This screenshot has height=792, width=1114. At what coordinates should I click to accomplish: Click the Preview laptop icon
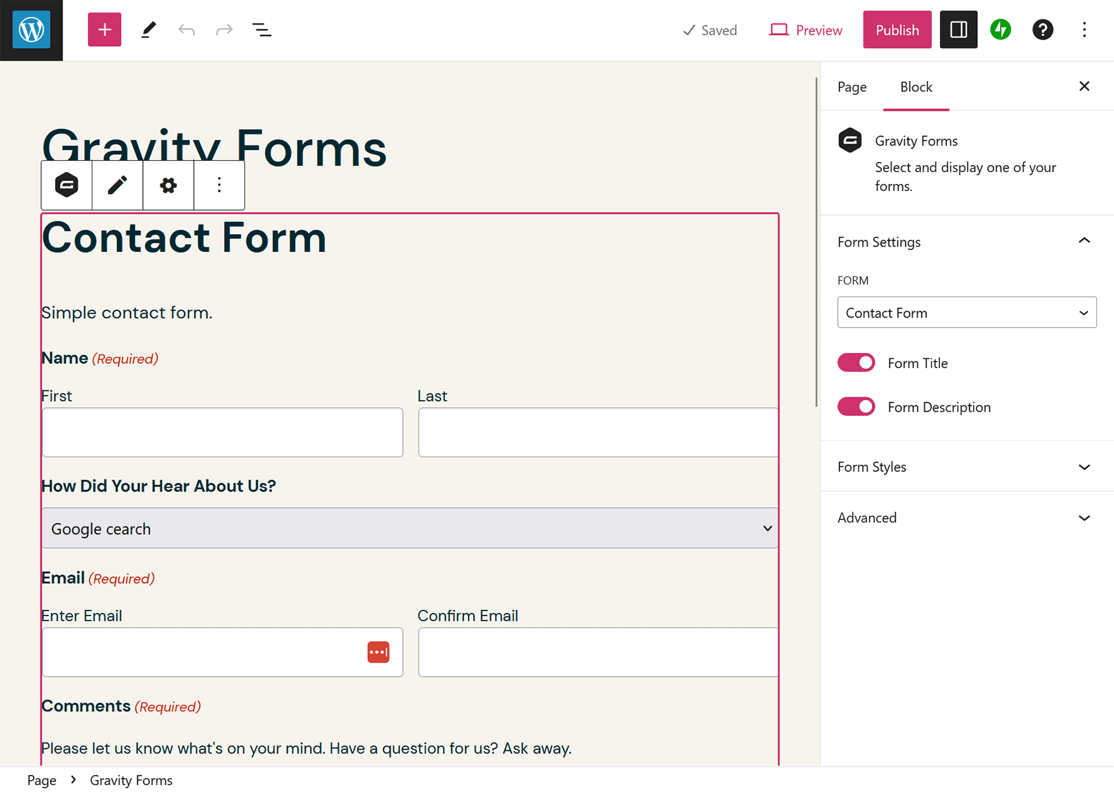(x=779, y=30)
